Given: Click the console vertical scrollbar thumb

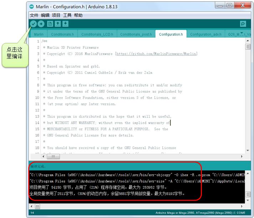Looking at the screenshot, I should pos(248,194).
